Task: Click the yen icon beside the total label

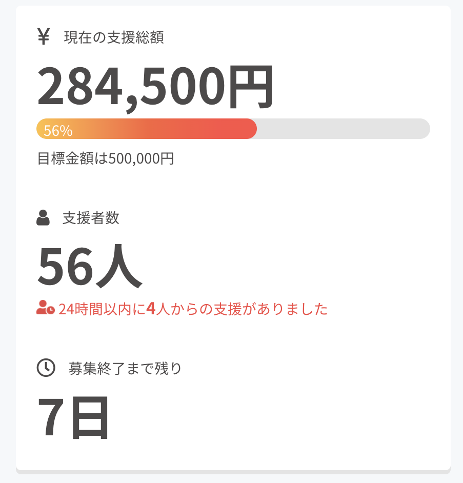Action: 44,37
